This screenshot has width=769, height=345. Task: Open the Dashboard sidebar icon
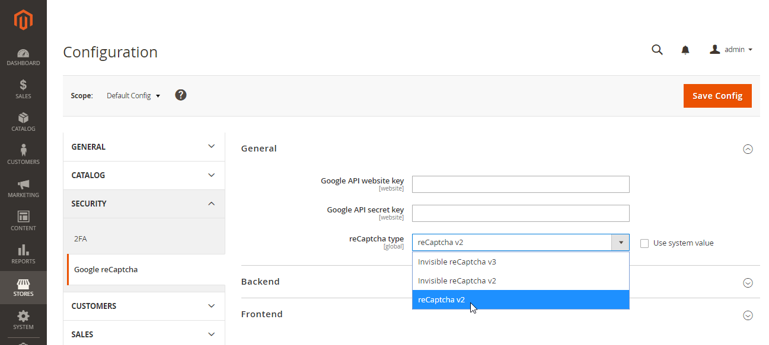23,57
